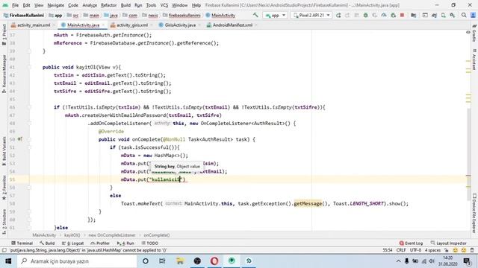This screenshot has width=478, height=268.
Task: Click the MainActivity class breadcrumb in navigation bar
Action: point(221,15)
